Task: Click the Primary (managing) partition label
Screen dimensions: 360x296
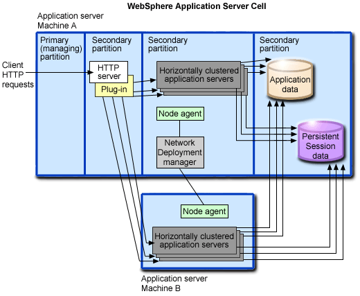Action: (x=61, y=49)
